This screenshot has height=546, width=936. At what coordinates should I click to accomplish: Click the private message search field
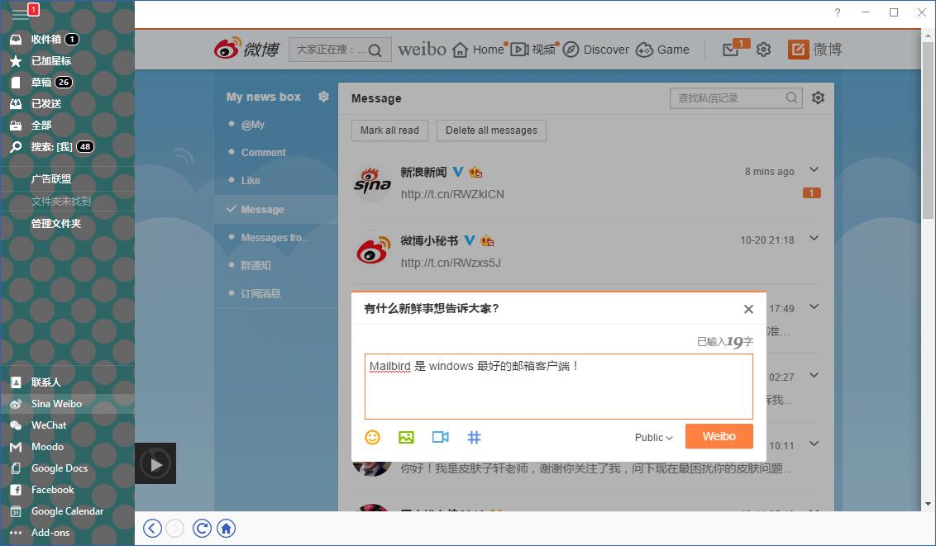click(728, 98)
